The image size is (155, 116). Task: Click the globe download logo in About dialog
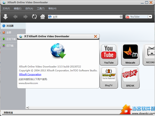58,51
